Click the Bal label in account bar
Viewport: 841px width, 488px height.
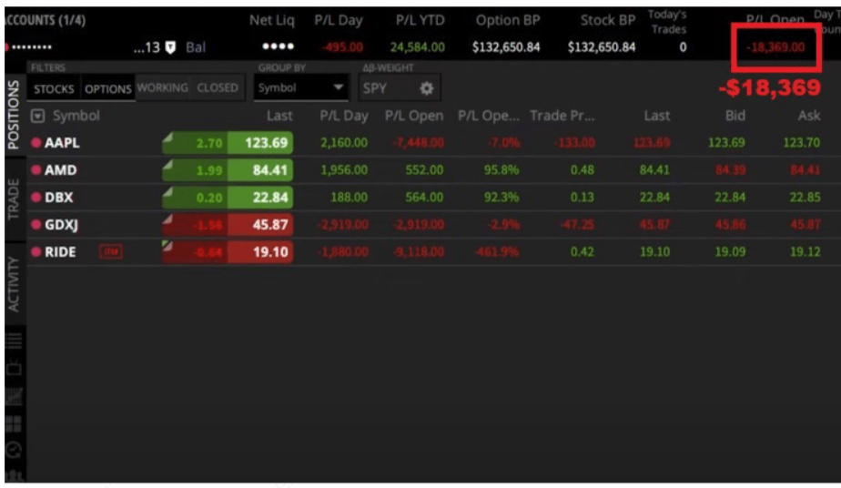(196, 47)
